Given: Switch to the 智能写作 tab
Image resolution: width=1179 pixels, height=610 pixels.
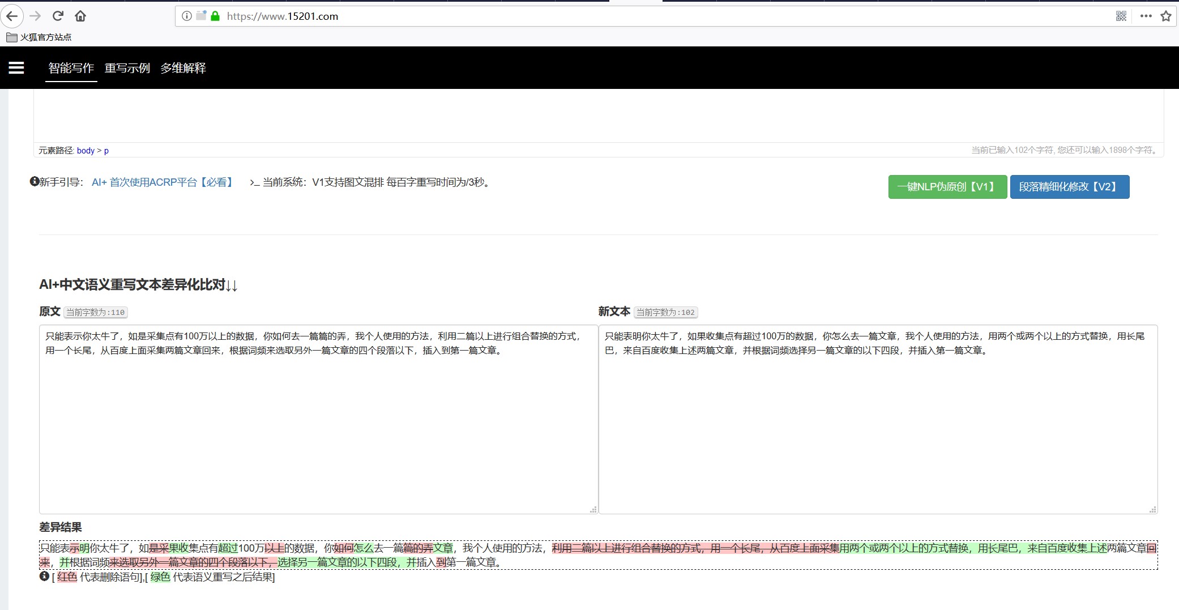Looking at the screenshot, I should 71,68.
